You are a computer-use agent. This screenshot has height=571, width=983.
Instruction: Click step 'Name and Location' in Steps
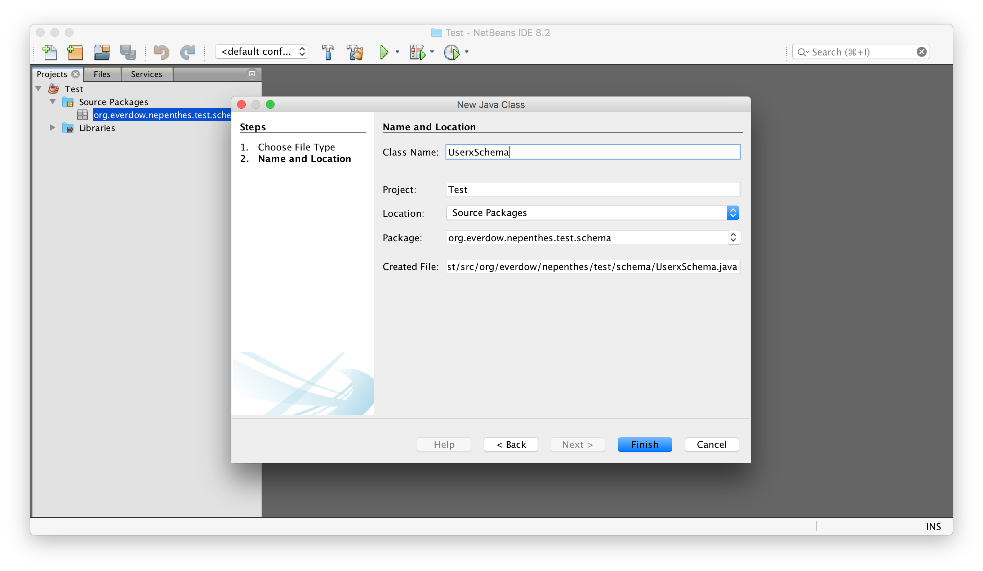pyautogui.click(x=304, y=159)
